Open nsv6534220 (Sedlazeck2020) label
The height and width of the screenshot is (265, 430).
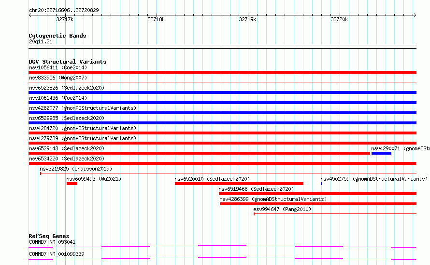click(x=67, y=159)
